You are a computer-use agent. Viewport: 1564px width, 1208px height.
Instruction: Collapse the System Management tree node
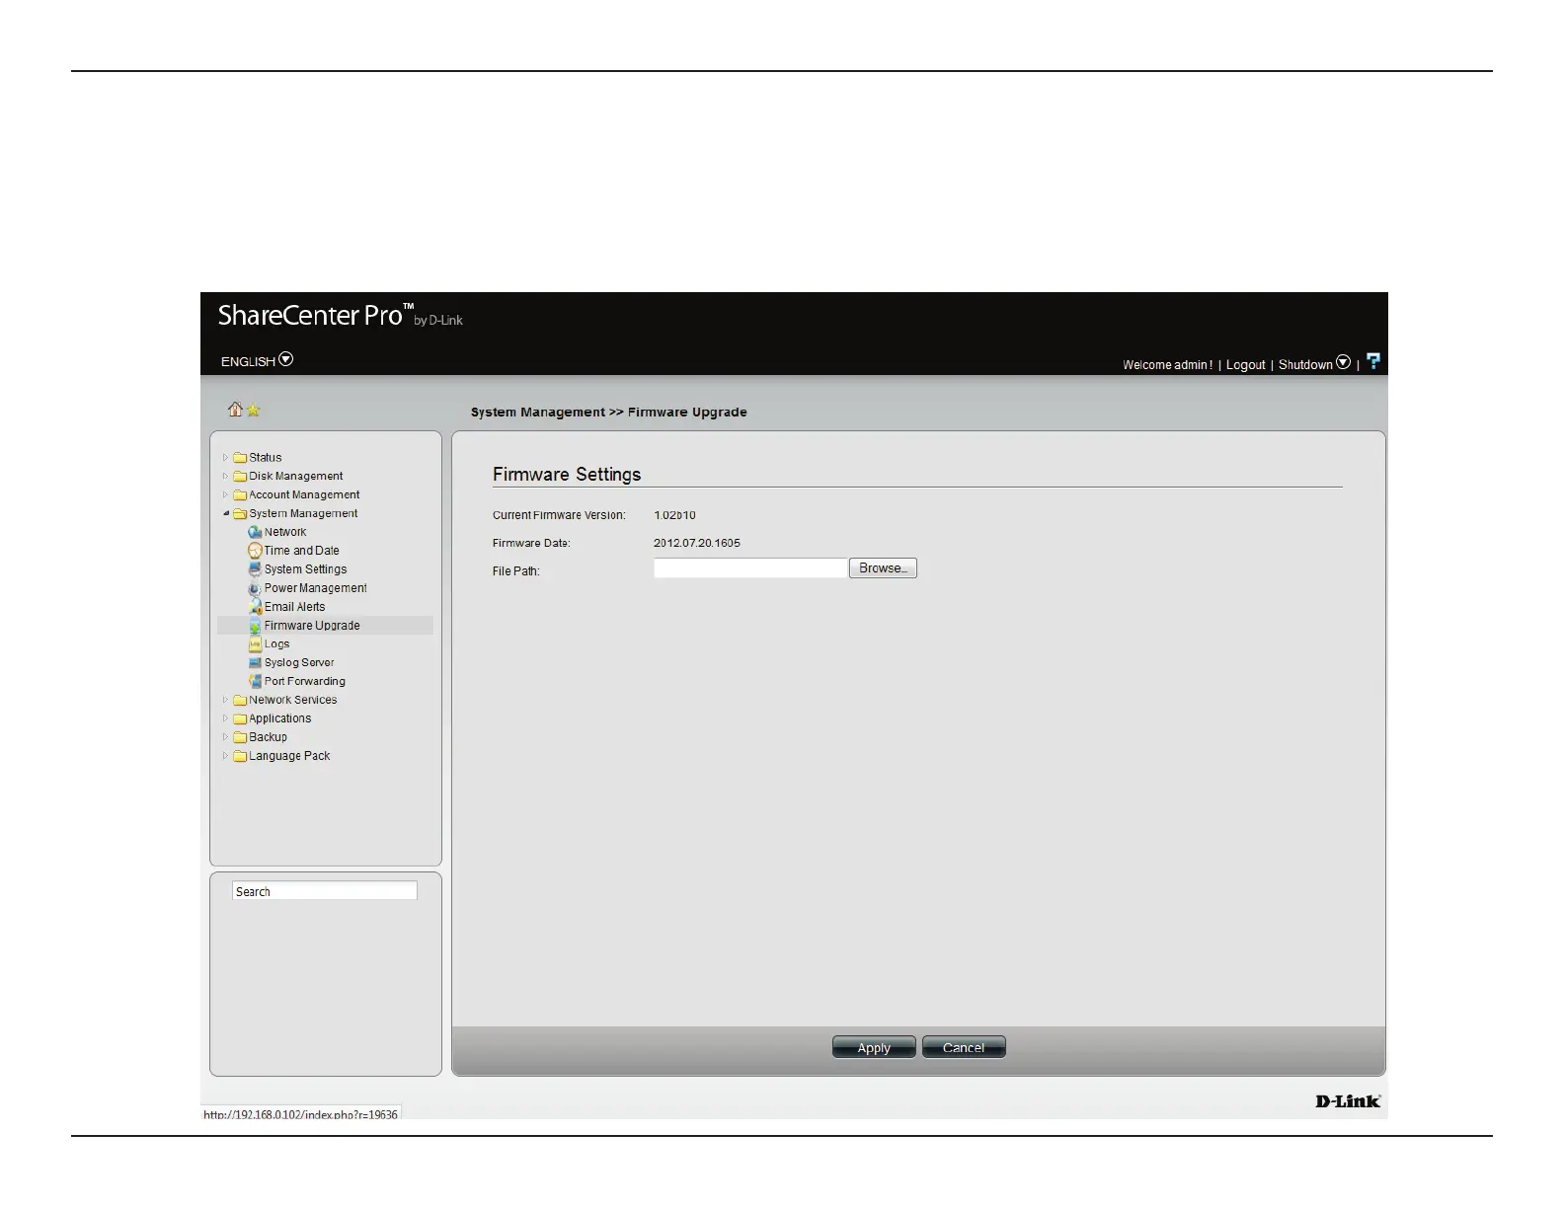(225, 514)
